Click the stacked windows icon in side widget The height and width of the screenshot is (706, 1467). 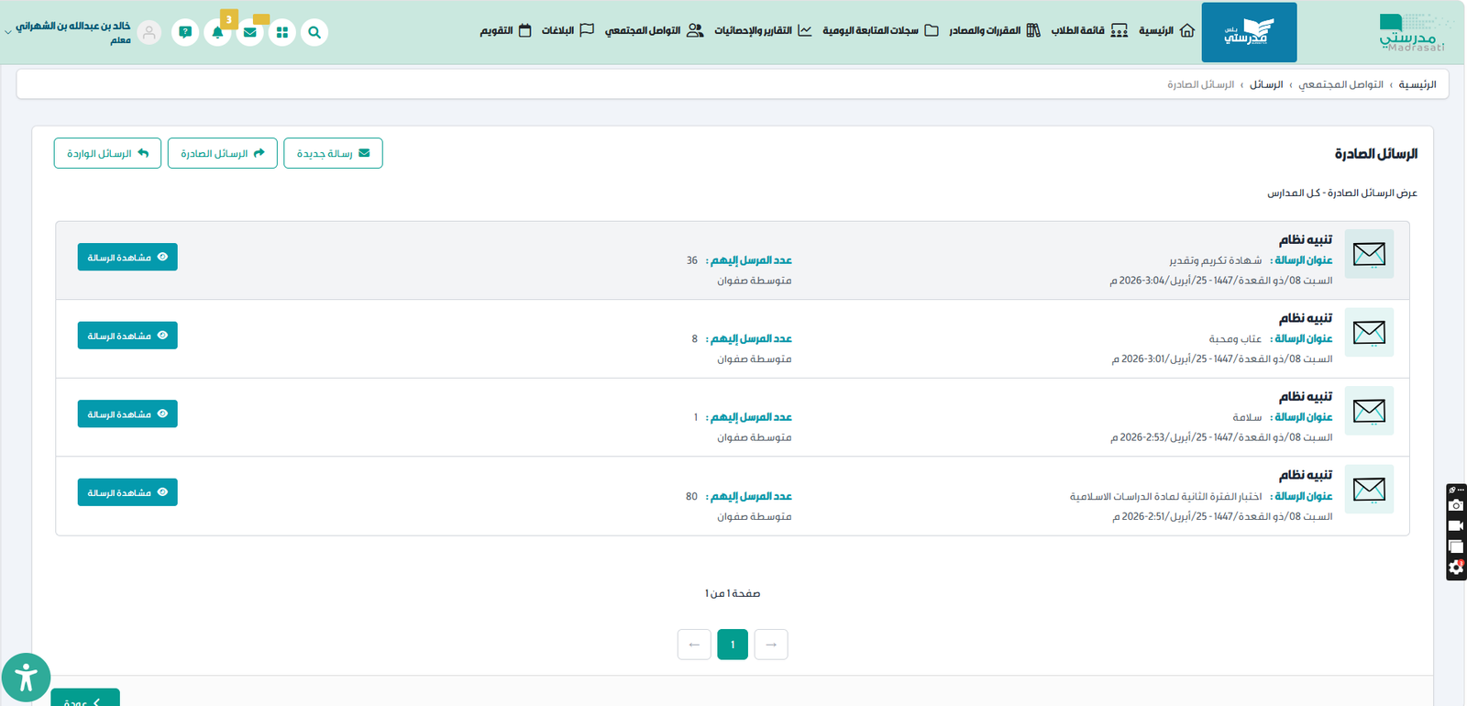point(1456,547)
